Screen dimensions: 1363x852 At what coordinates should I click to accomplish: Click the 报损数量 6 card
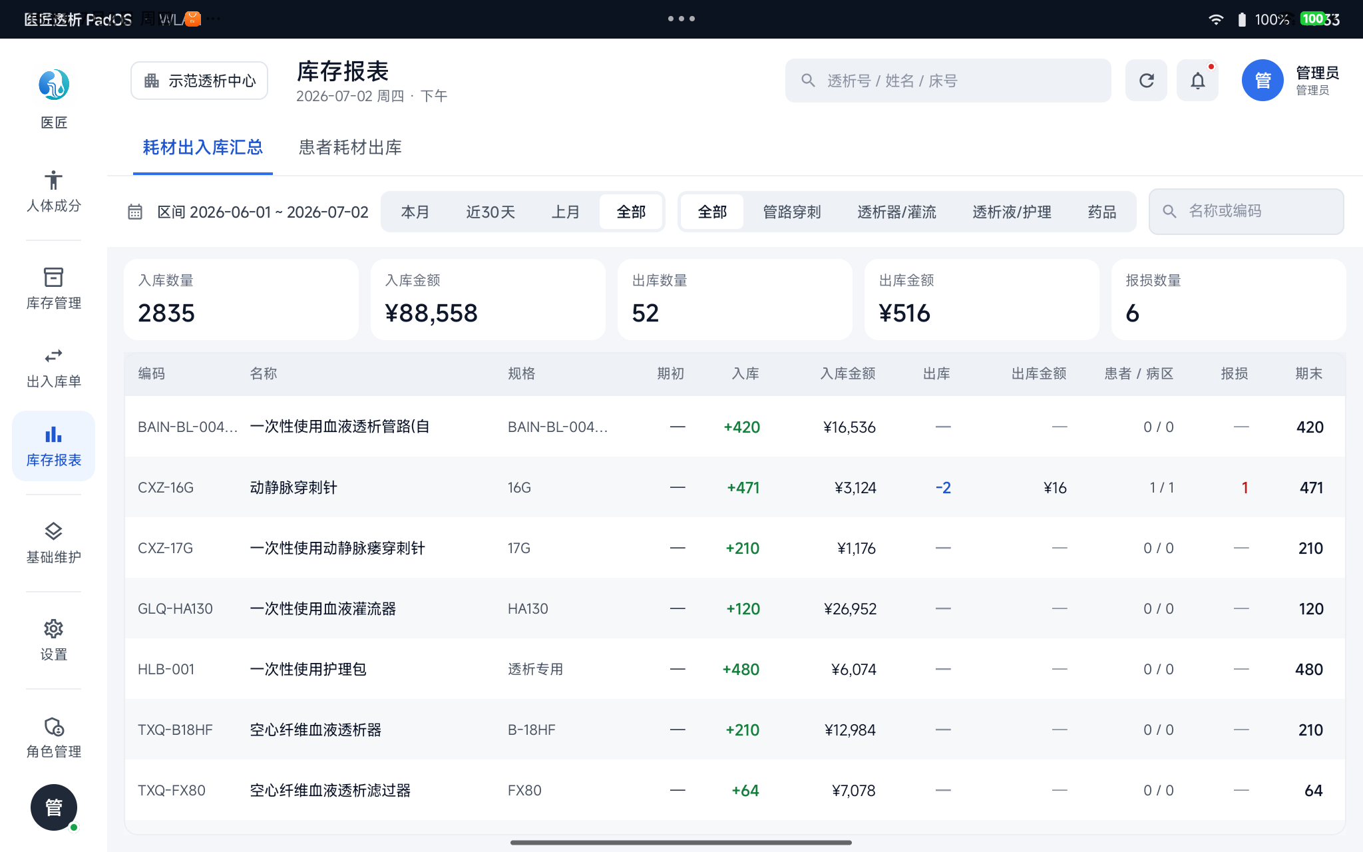pyautogui.click(x=1229, y=300)
